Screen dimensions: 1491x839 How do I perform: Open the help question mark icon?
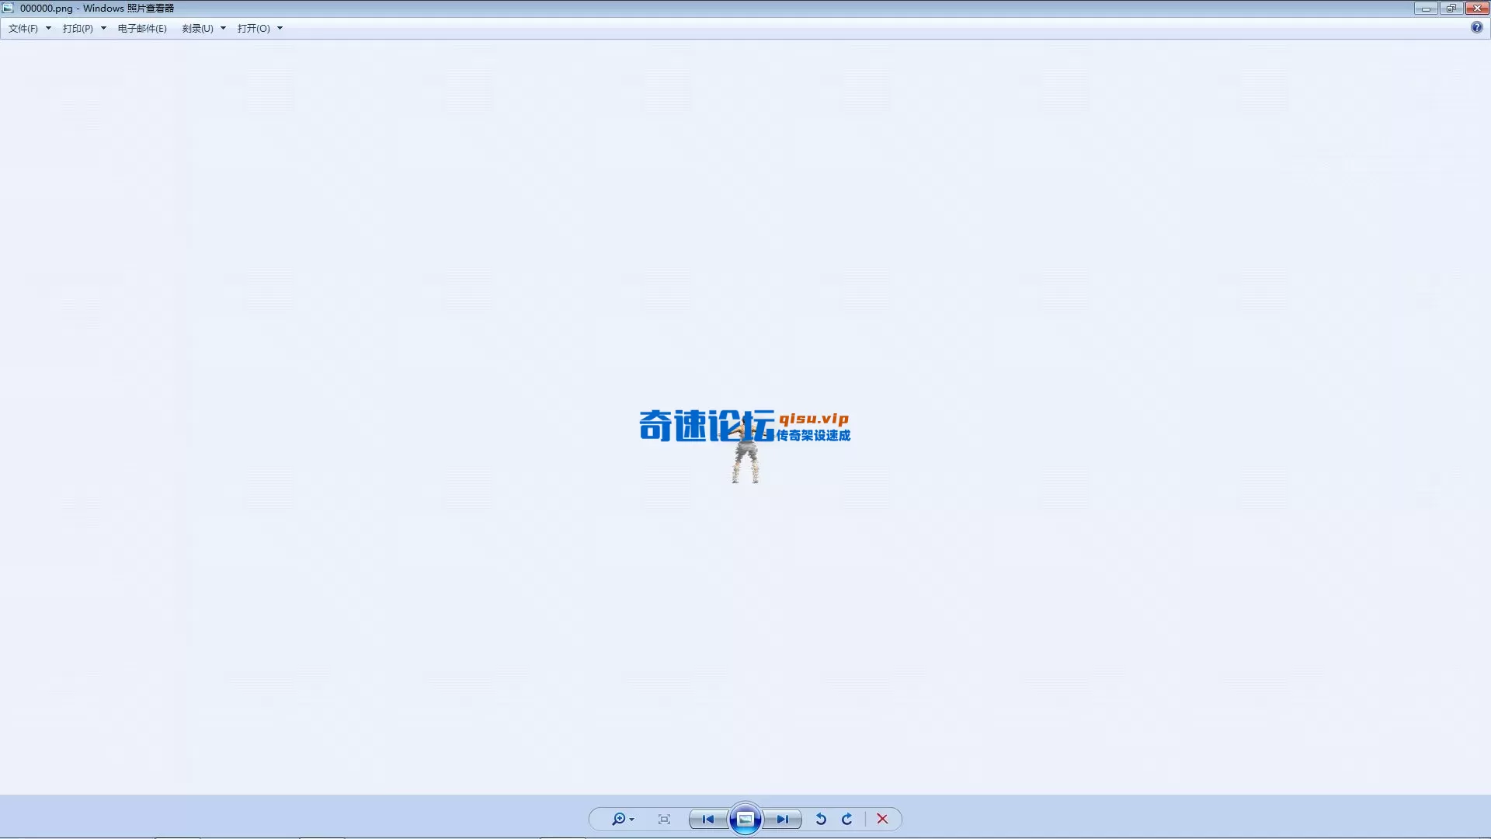point(1476,27)
